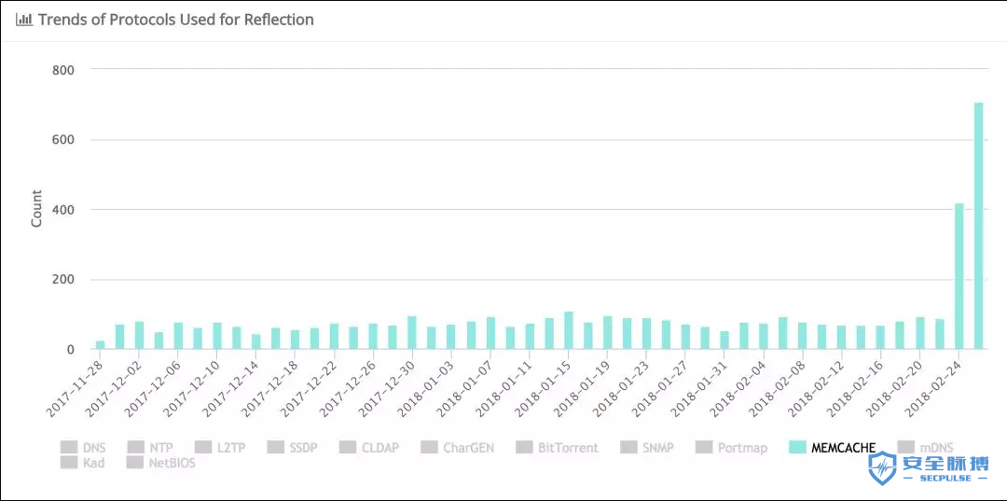Click the bar chart icon beside the title

click(24, 20)
